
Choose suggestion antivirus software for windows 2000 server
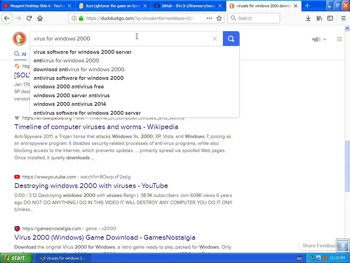click(x=135, y=113)
